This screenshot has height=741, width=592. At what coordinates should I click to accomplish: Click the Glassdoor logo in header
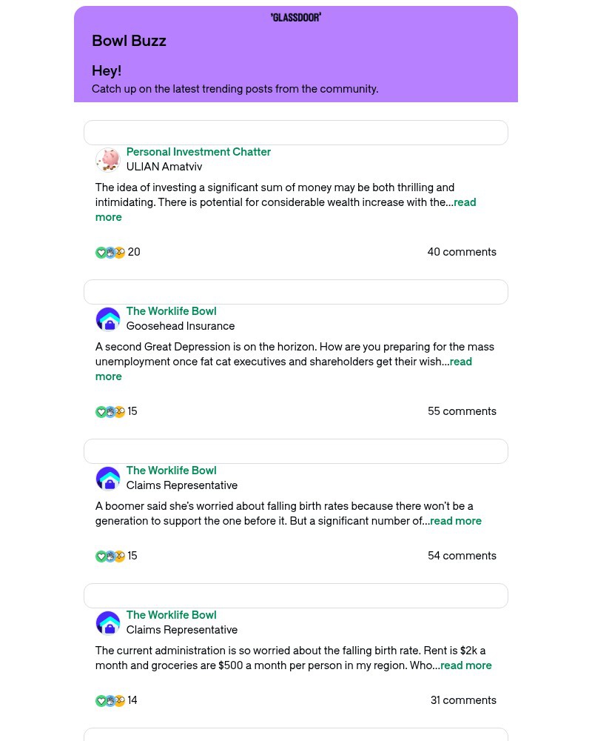296,17
